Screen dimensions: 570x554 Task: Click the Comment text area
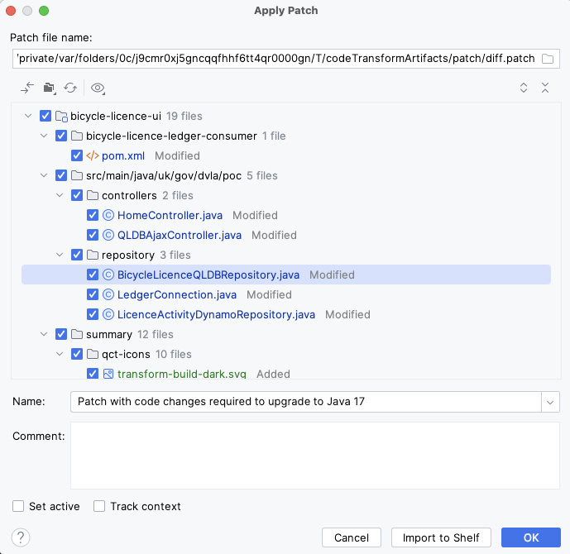314,455
